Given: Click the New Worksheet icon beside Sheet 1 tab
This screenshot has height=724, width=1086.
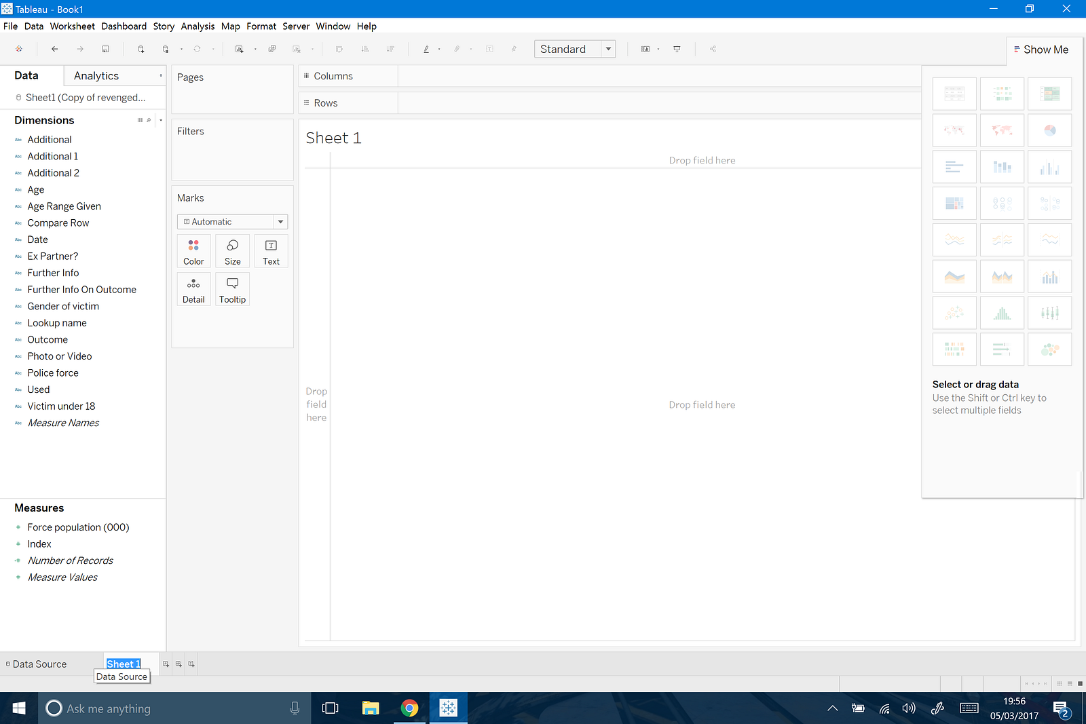Looking at the screenshot, I should pos(166,664).
